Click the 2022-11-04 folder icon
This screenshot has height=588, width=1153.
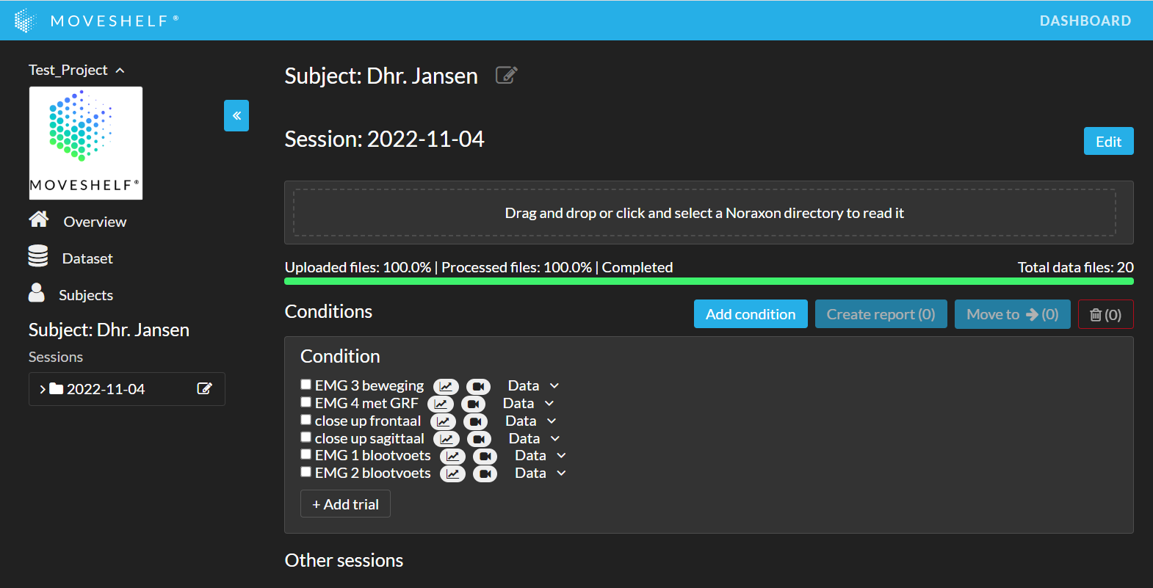pos(57,388)
